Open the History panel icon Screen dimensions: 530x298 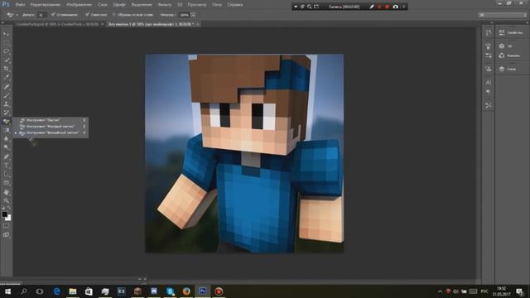(x=488, y=33)
